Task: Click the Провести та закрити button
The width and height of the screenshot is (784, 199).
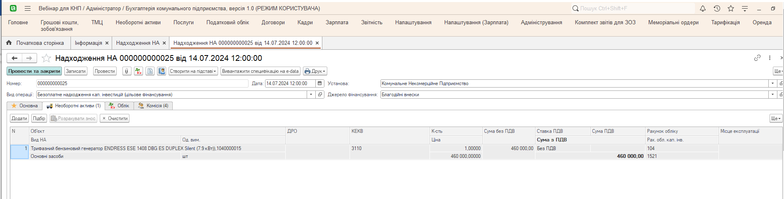Action: (x=34, y=71)
